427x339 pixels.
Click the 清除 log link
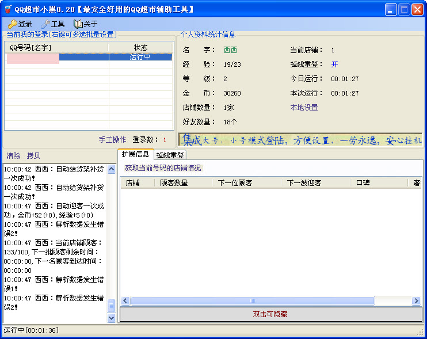[x=13, y=156]
